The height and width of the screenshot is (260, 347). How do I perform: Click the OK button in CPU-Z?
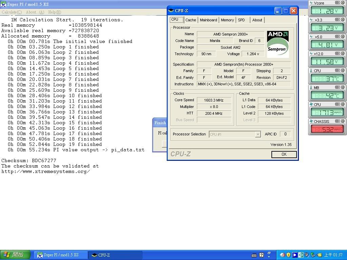pyautogui.click(x=284, y=154)
